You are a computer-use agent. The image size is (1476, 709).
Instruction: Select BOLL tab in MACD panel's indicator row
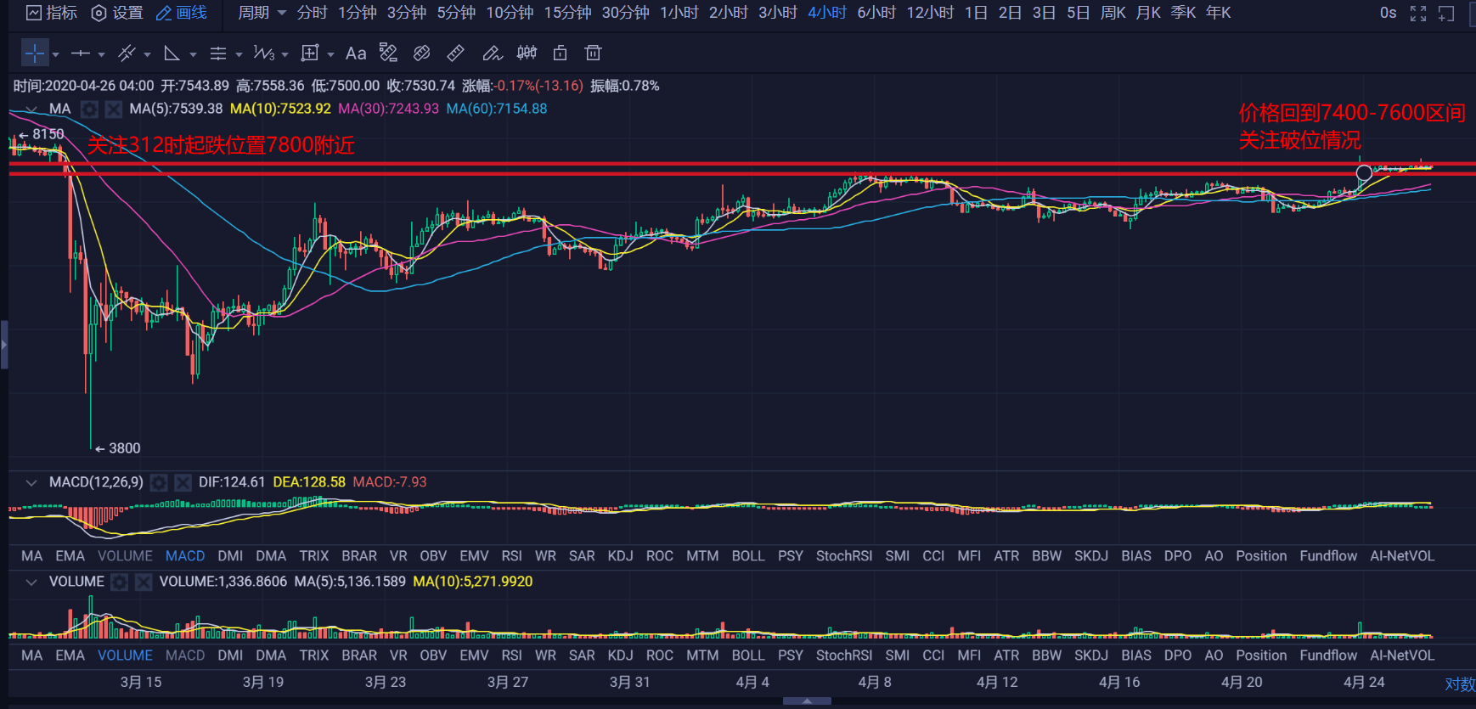748,556
